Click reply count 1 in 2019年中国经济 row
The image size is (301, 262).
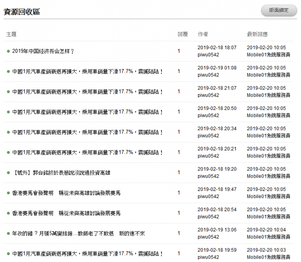click(x=179, y=51)
